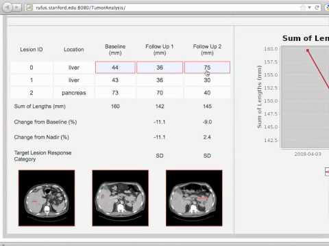Click Change from Baseline value -9.0

pyautogui.click(x=207, y=122)
